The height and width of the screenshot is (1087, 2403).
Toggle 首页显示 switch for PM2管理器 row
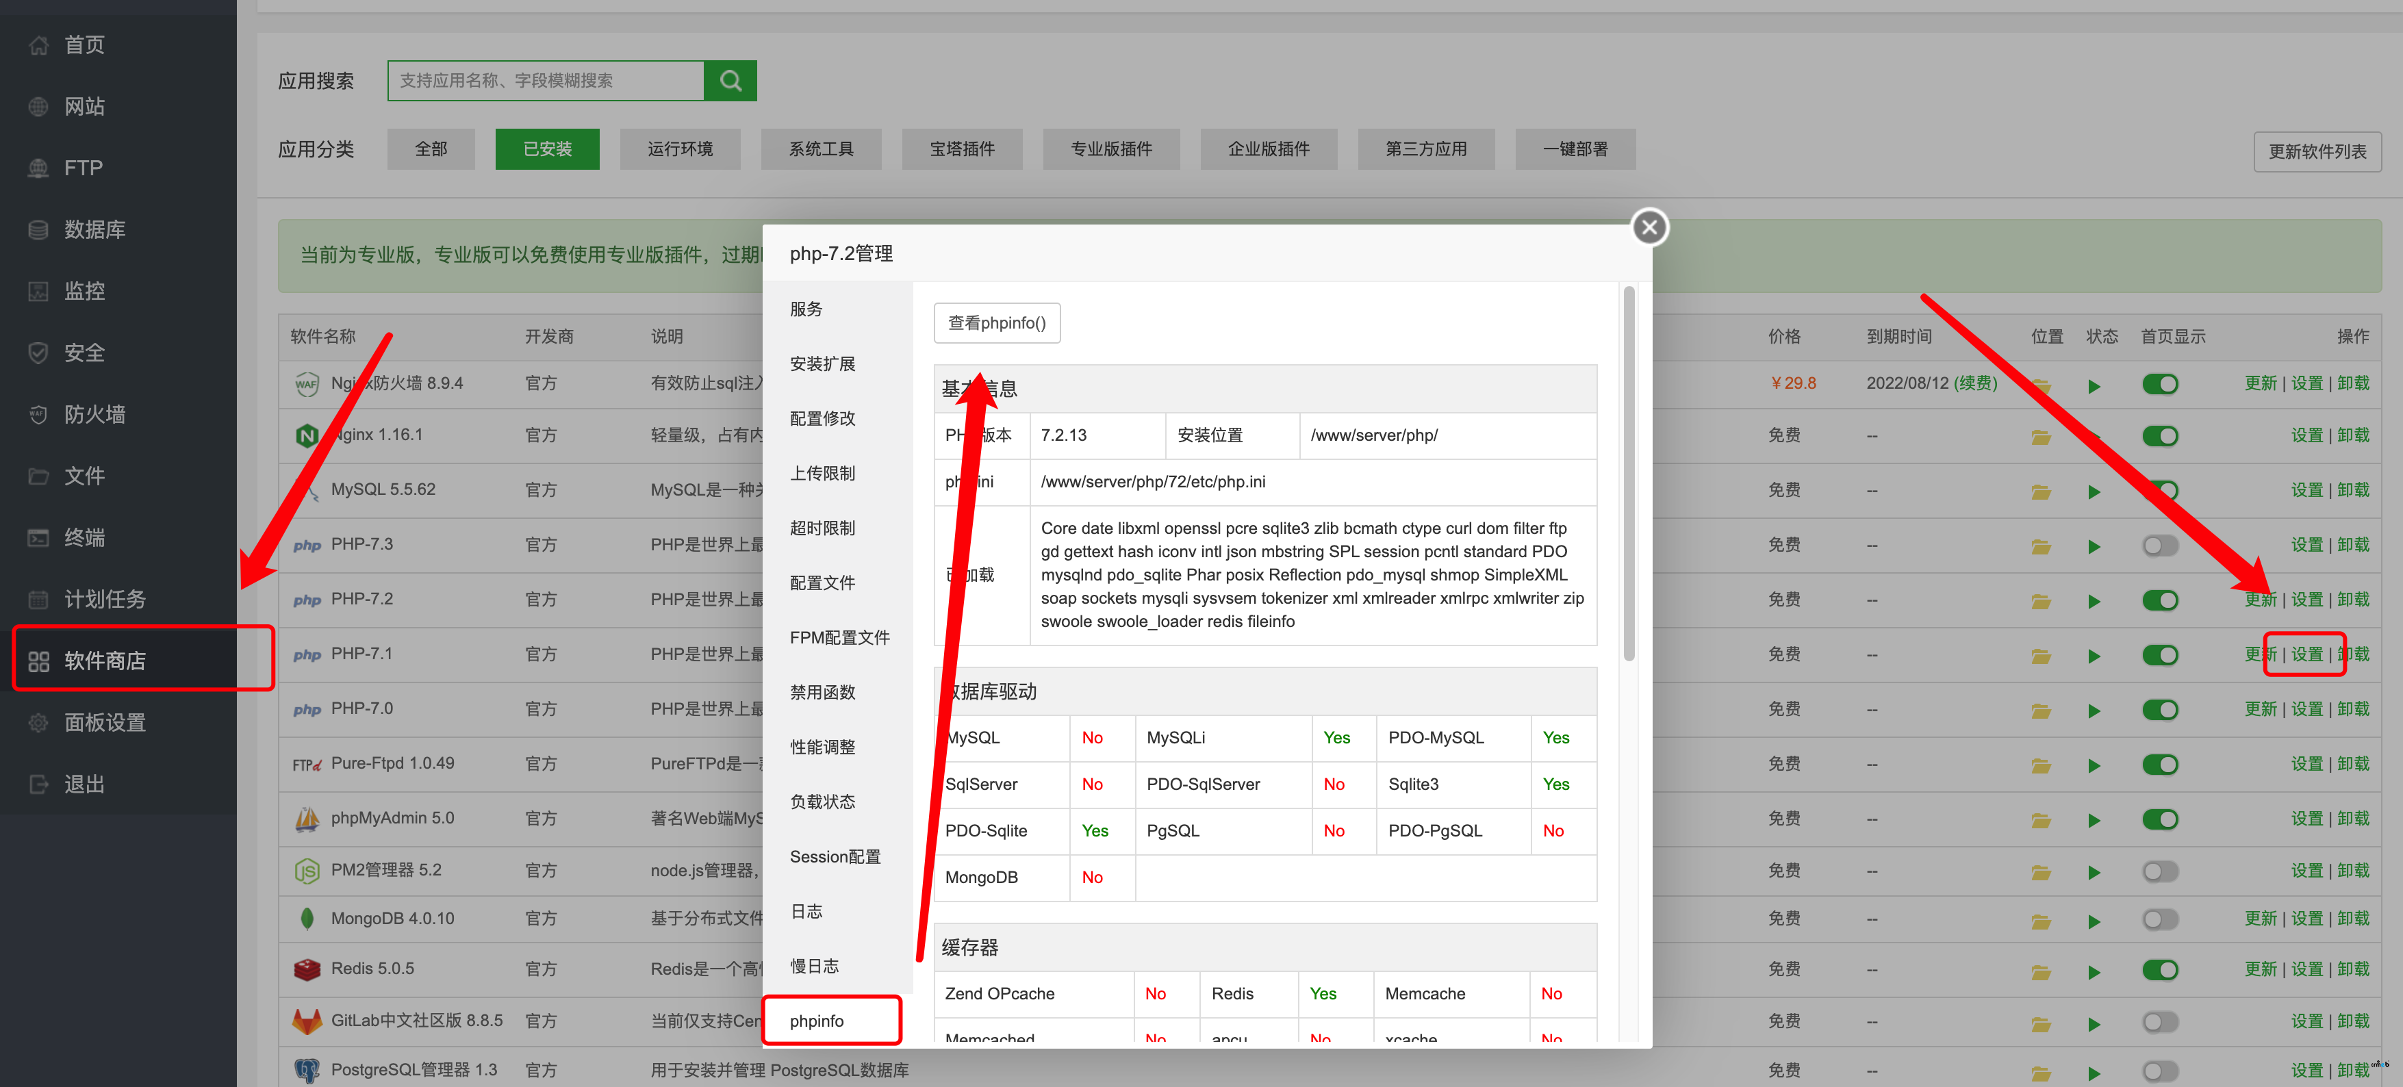coord(2159,871)
